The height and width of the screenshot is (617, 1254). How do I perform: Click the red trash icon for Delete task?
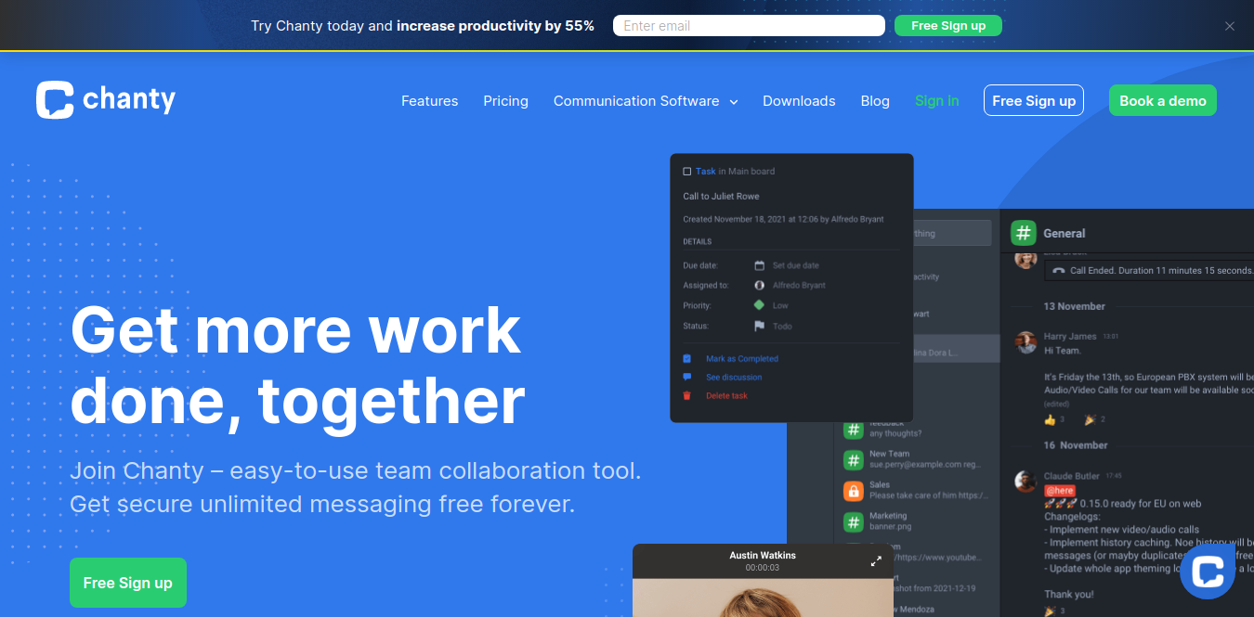(687, 395)
